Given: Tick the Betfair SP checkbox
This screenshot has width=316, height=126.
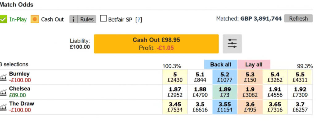Looking at the screenshot, I should pos(103,19).
